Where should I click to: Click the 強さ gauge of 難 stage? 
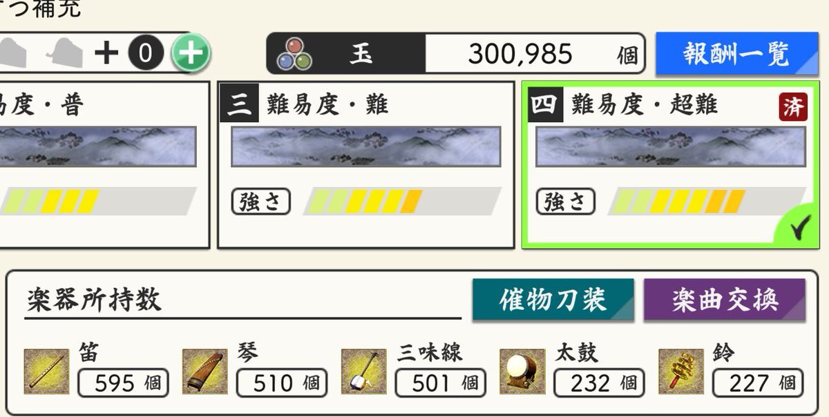(402, 202)
